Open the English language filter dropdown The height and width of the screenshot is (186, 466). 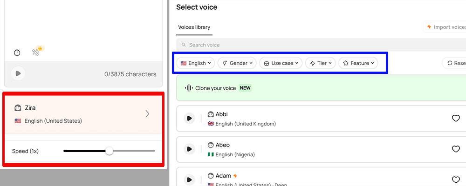coord(196,63)
